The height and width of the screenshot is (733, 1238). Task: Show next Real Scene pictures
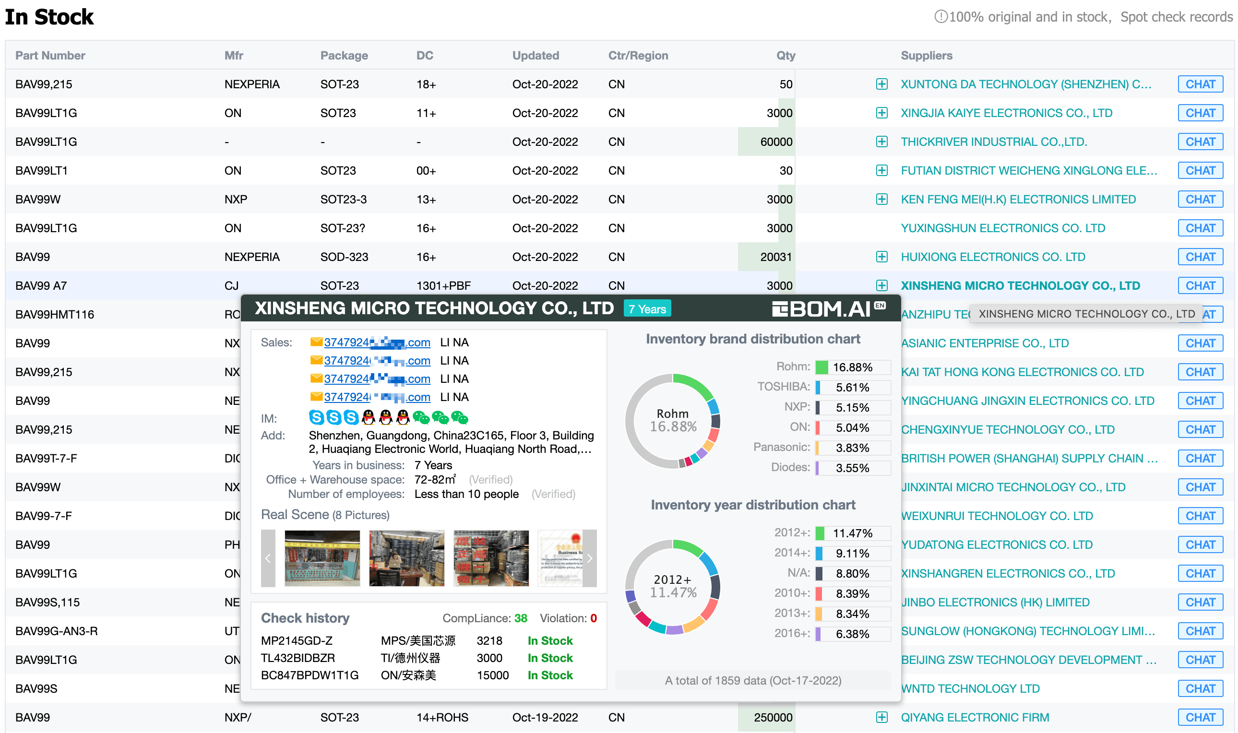(x=589, y=558)
